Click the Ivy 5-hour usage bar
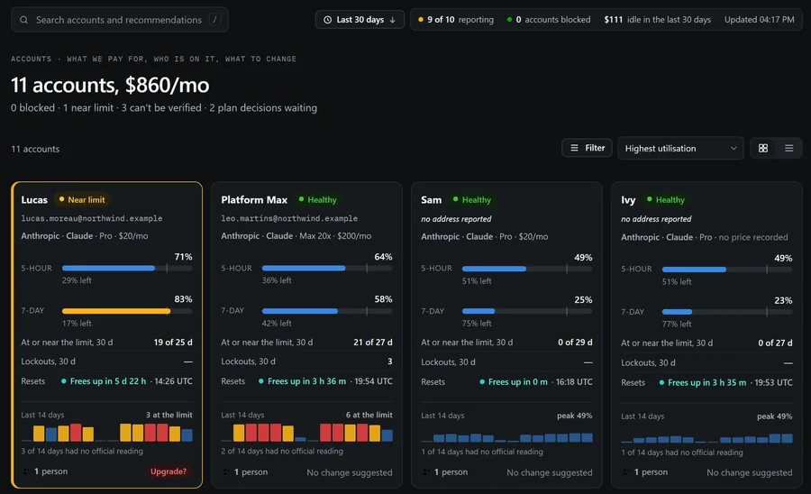This screenshot has width=811, height=494. pyautogui.click(x=727, y=270)
